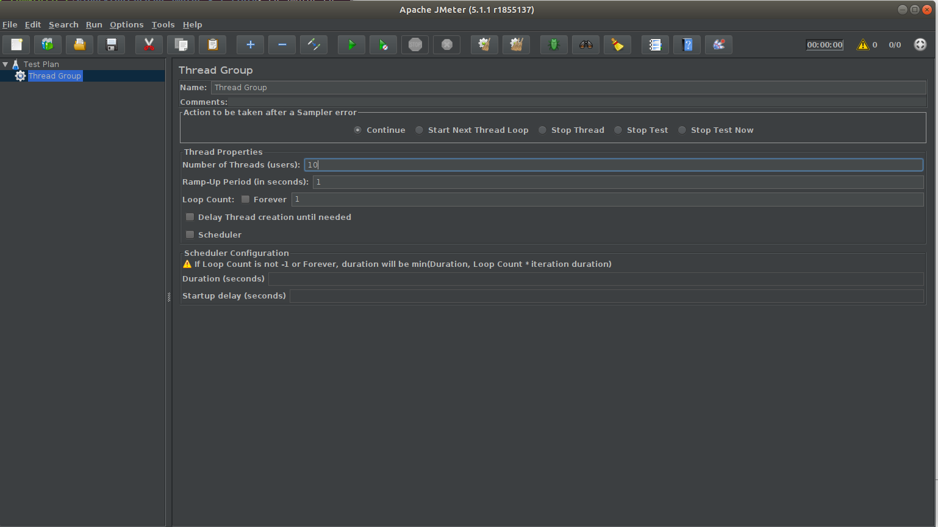938x527 pixels.
Task: Open the File menu
Action: coord(10,24)
